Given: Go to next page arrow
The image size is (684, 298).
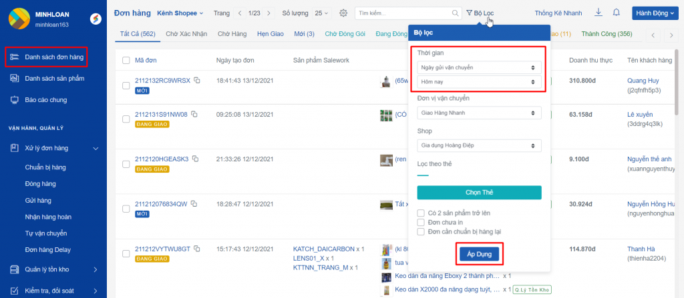Looking at the screenshot, I should pos(269,13).
